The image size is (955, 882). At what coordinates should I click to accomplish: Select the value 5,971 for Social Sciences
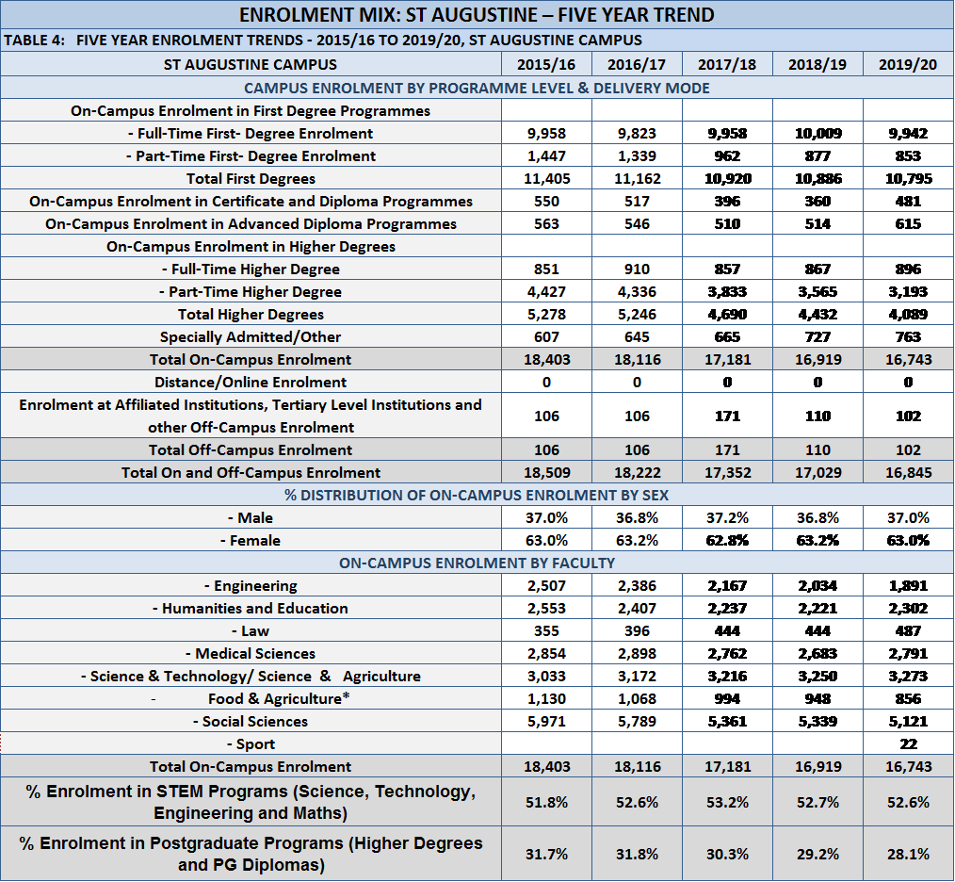point(546,721)
